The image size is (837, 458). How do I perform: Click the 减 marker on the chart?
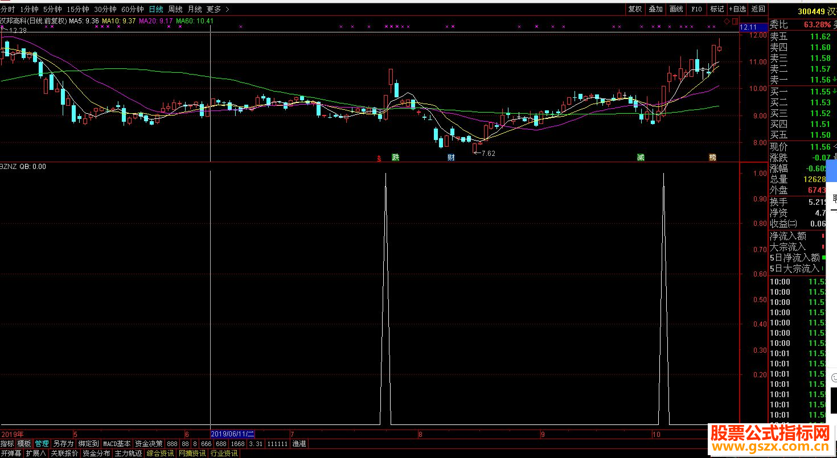click(641, 157)
